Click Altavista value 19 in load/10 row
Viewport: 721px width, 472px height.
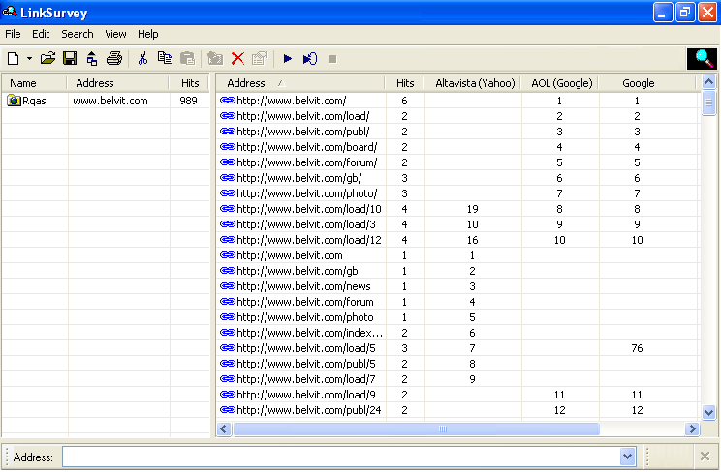(x=473, y=209)
